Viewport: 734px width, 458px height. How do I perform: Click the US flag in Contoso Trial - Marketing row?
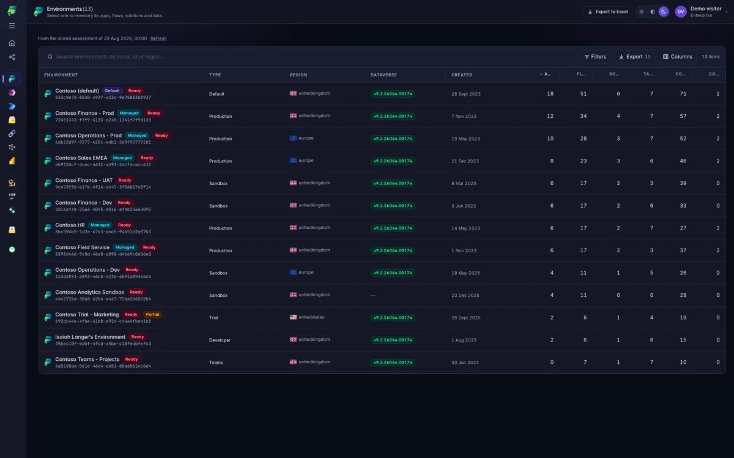pos(293,318)
